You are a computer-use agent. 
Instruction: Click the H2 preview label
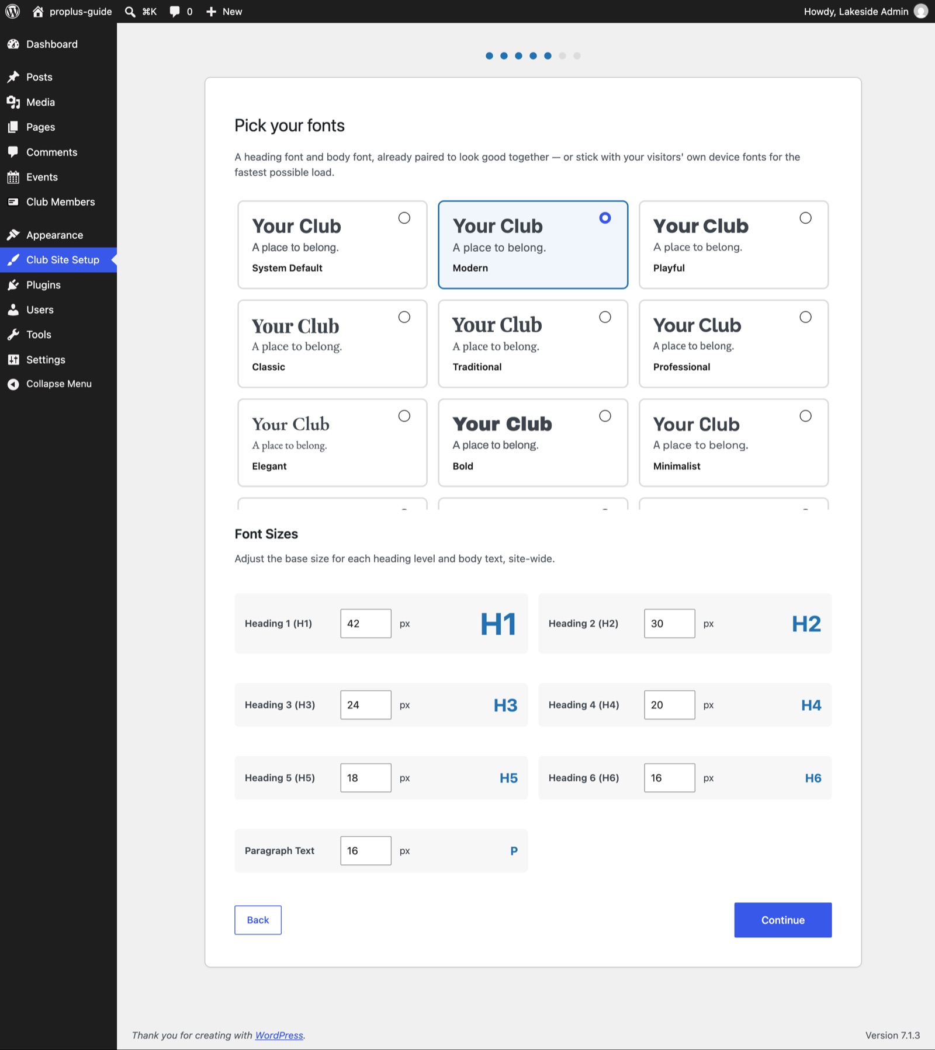tap(806, 624)
